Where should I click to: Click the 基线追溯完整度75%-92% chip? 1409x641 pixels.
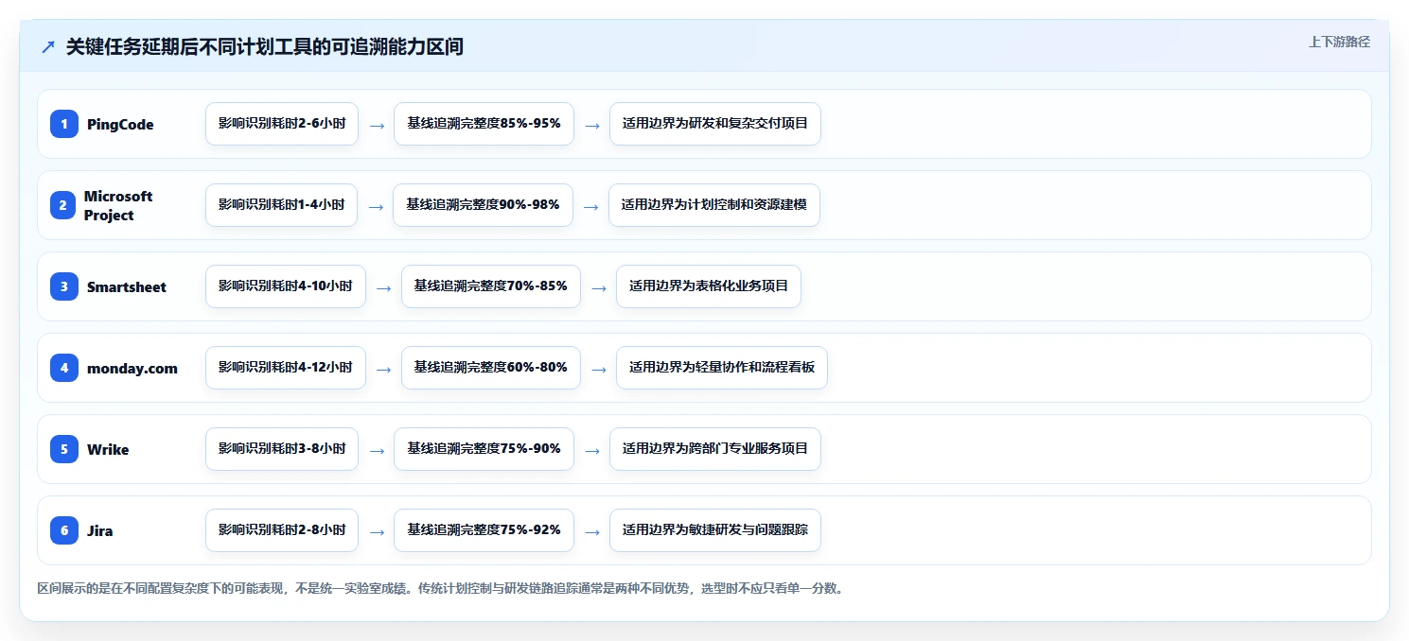484,530
